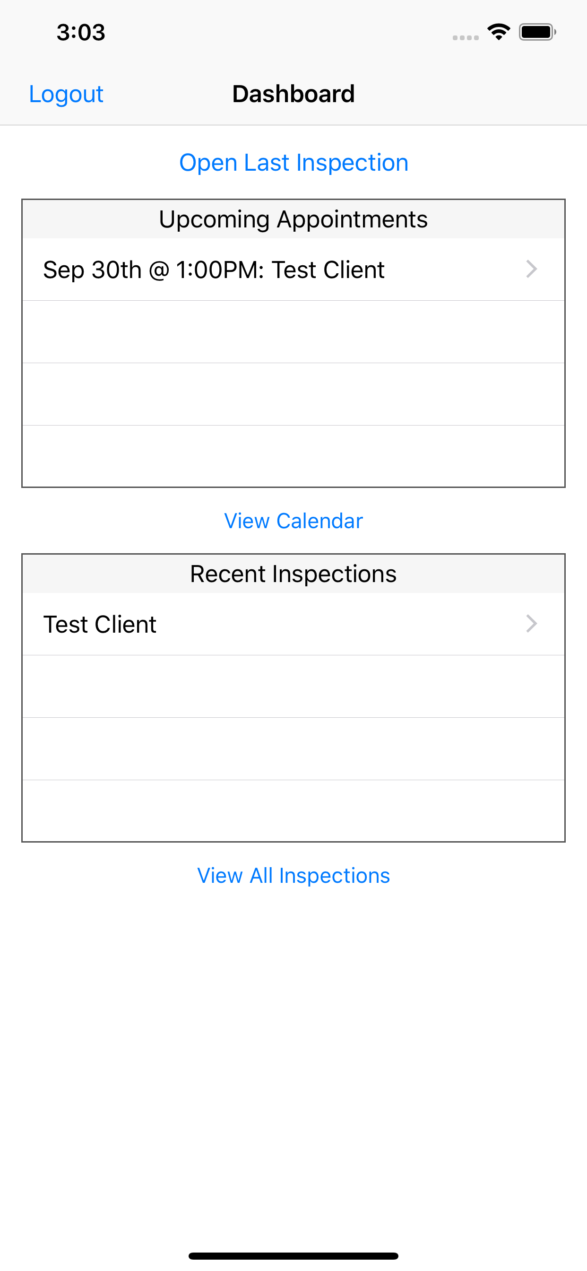Logout of the application
Viewport: 587px width, 1271px height.
click(x=66, y=94)
